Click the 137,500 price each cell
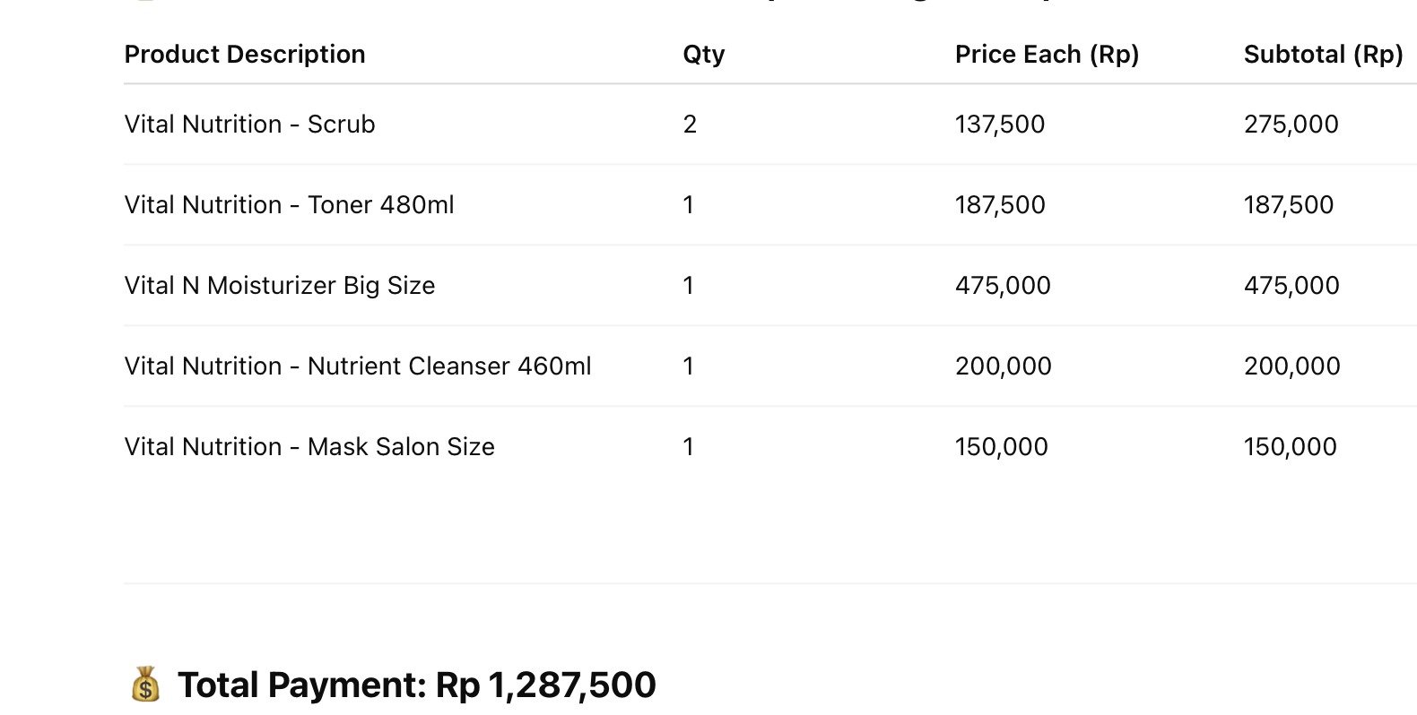The width and height of the screenshot is (1417, 715). (x=1000, y=125)
